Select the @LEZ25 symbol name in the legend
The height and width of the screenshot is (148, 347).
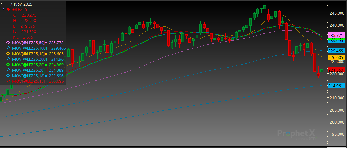[x=19, y=10]
